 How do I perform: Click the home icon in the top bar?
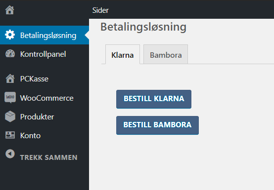(9, 10)
